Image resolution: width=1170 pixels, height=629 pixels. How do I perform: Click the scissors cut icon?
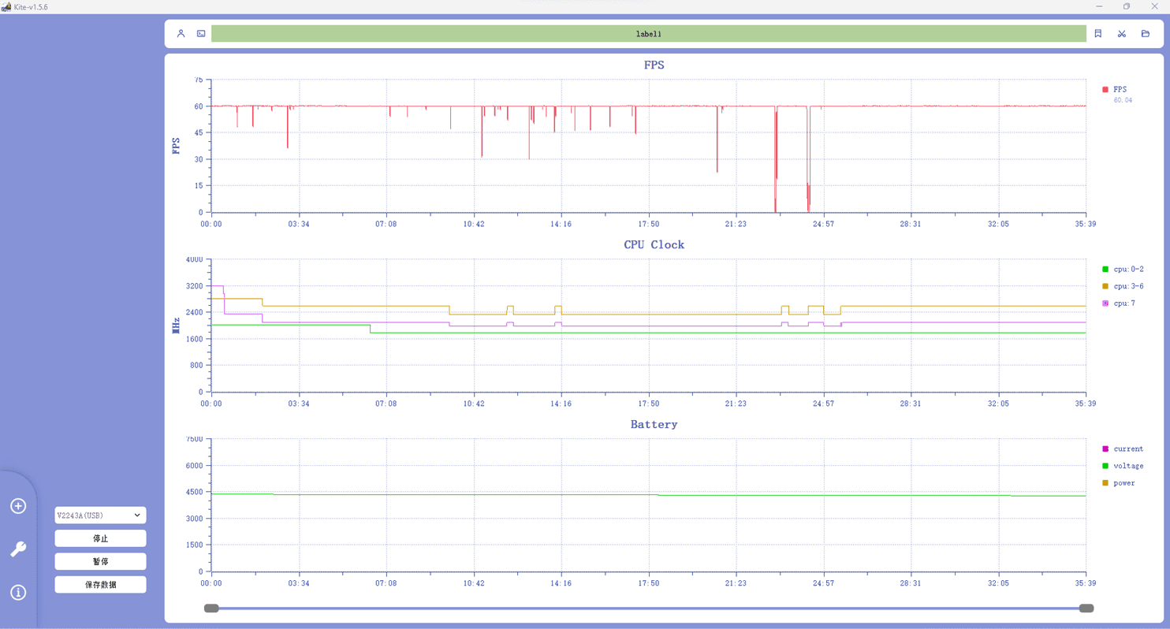1121,34
